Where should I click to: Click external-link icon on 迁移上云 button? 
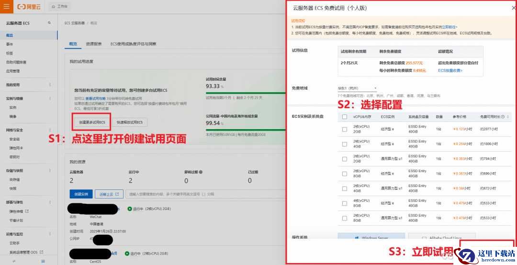coord(117,194)
